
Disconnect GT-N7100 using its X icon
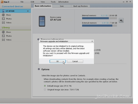28,11
